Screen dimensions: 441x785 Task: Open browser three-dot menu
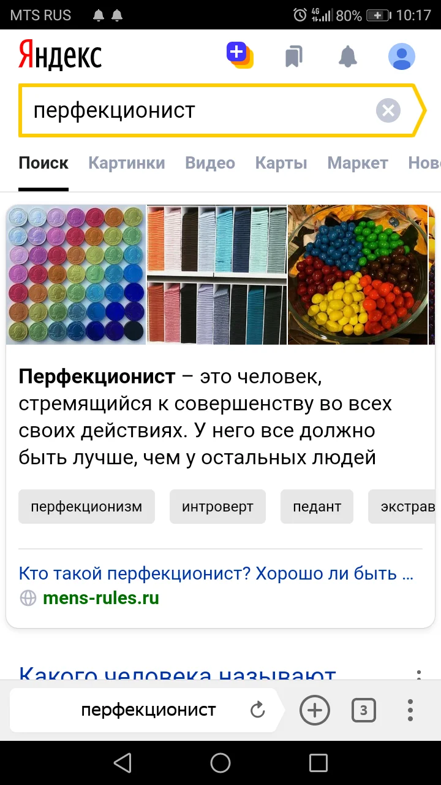(x=410, y=710)
